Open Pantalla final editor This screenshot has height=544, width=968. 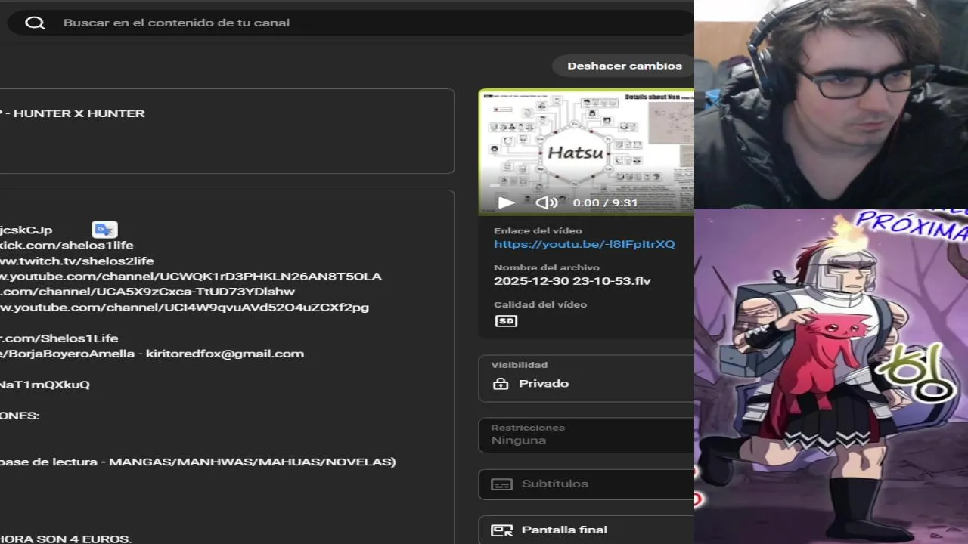(586, 530)
